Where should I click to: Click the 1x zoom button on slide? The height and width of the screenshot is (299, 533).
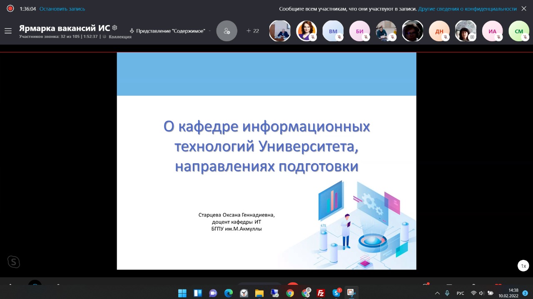point(524,266)
